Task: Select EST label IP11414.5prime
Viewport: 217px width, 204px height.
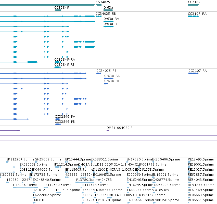Action: point(68,190)
